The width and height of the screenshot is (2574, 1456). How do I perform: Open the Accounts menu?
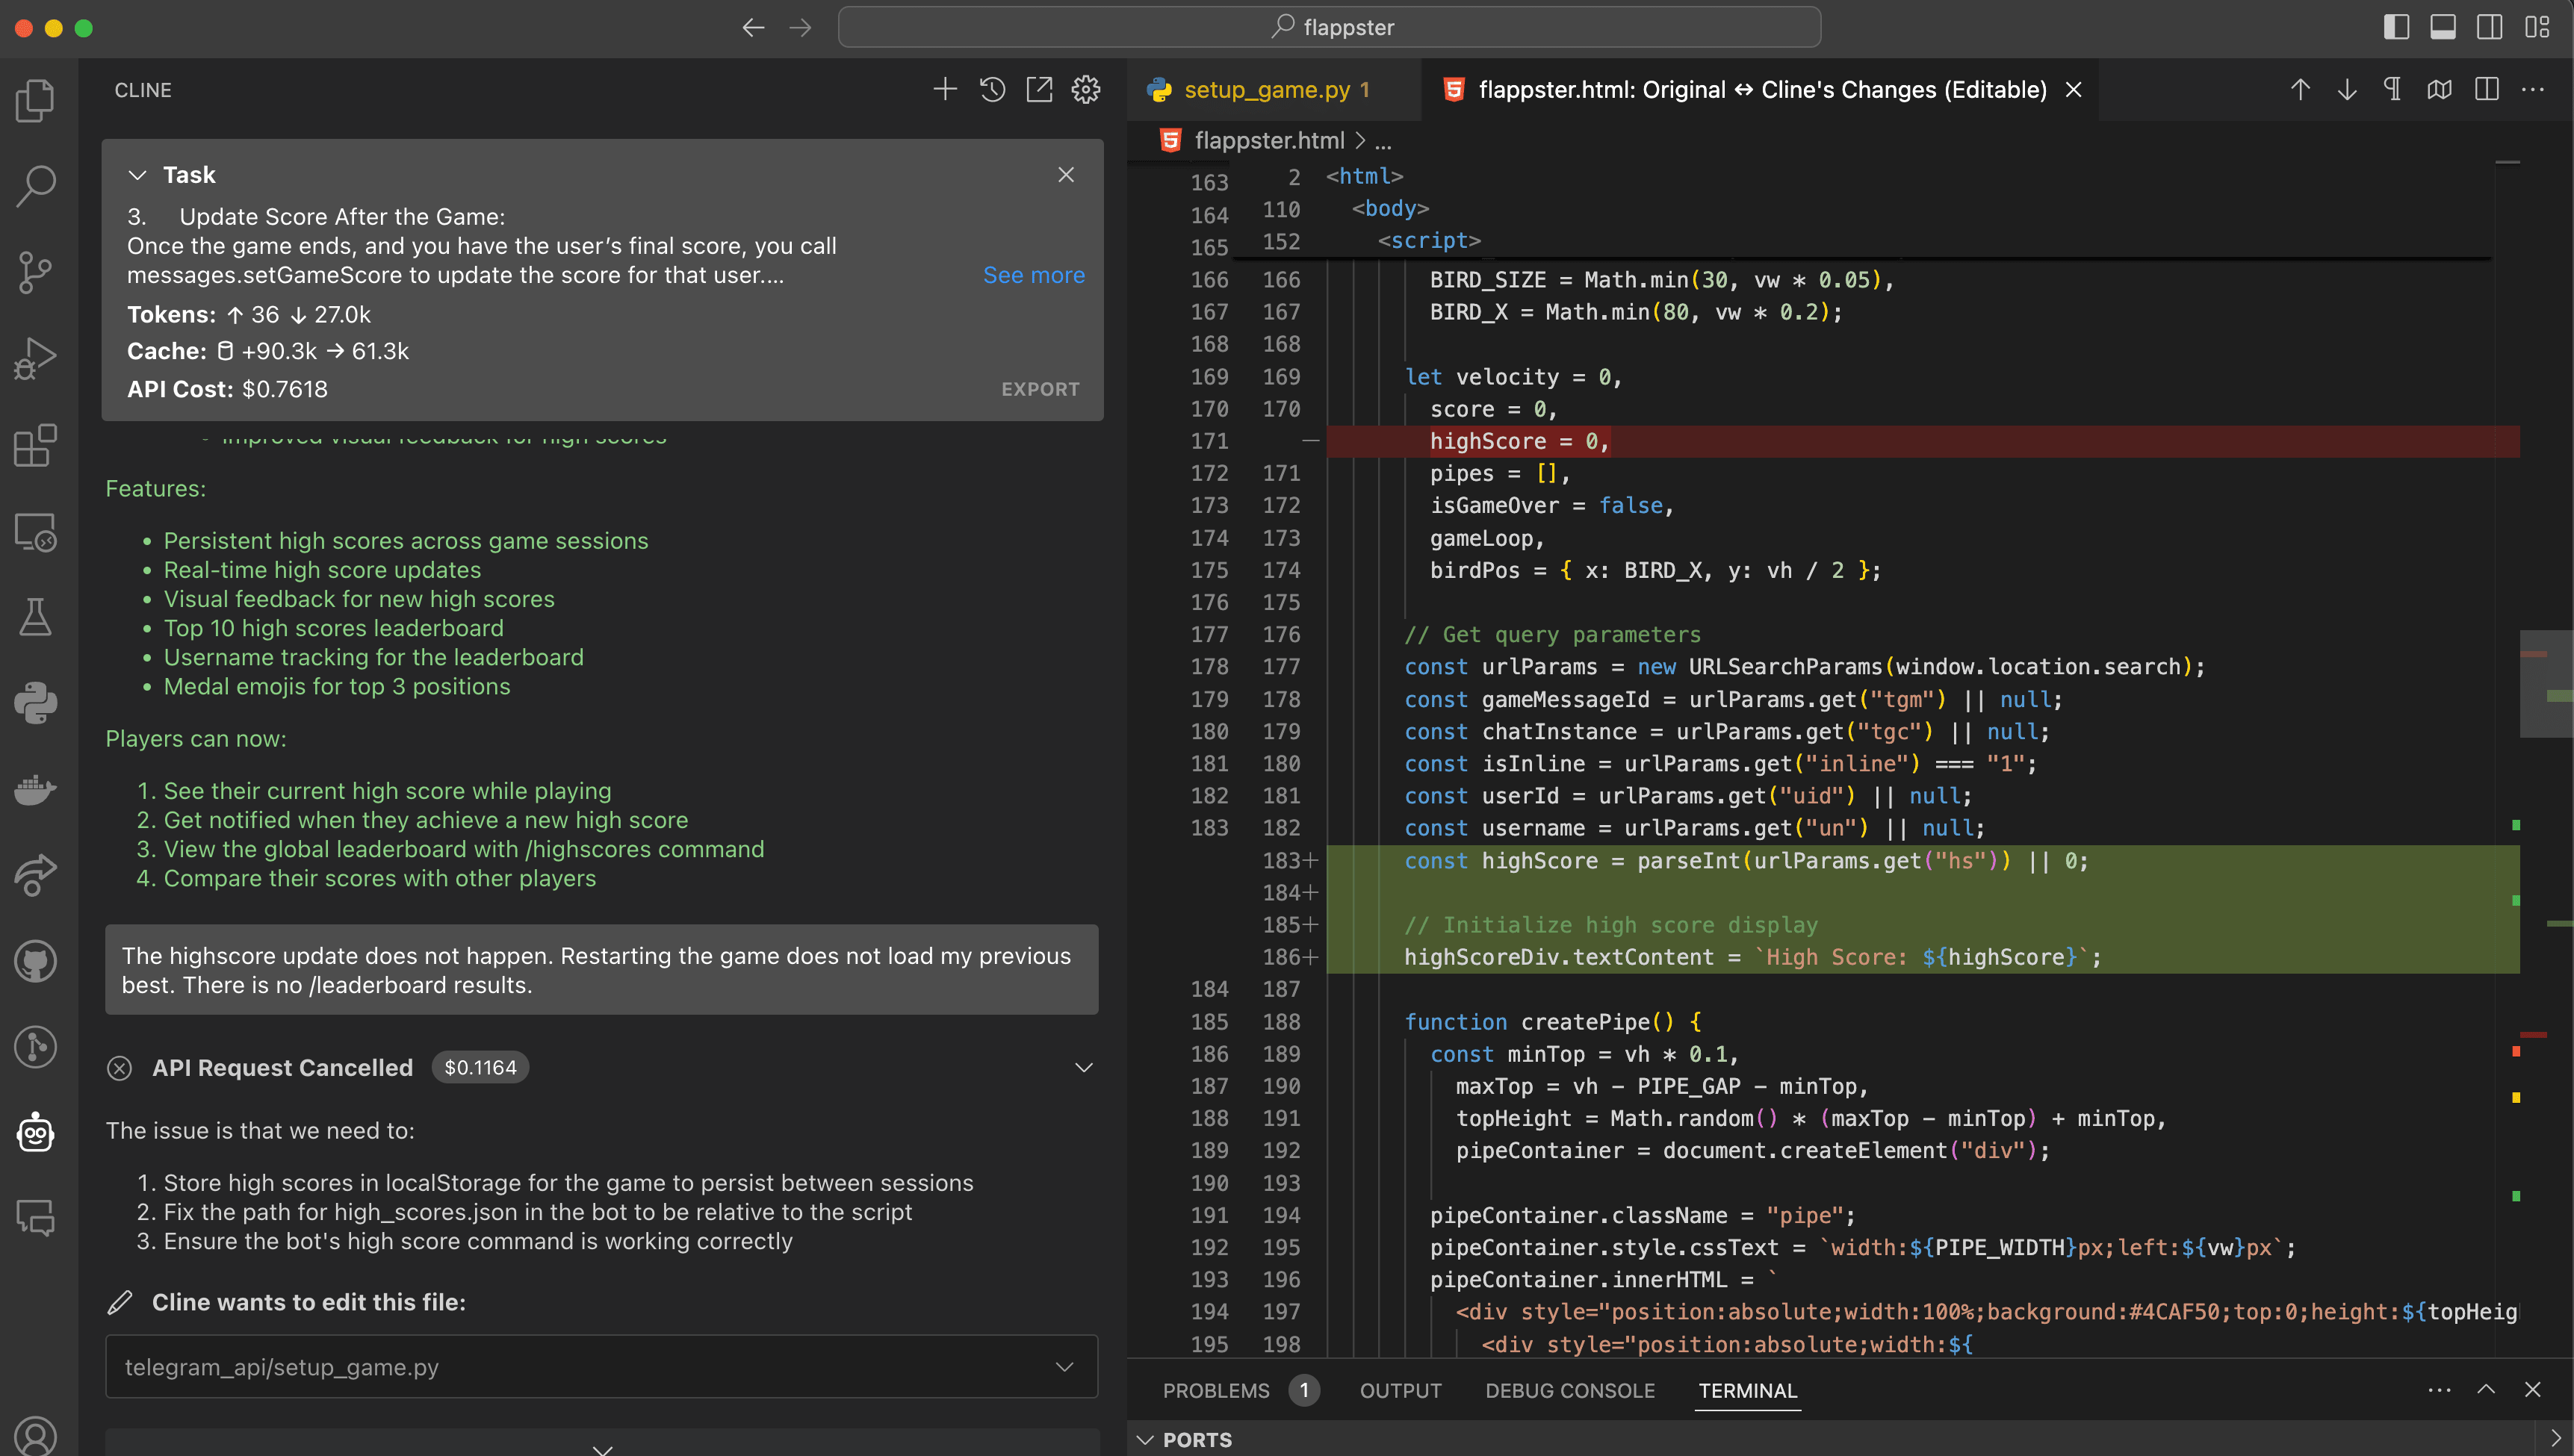pos(36,1436)
